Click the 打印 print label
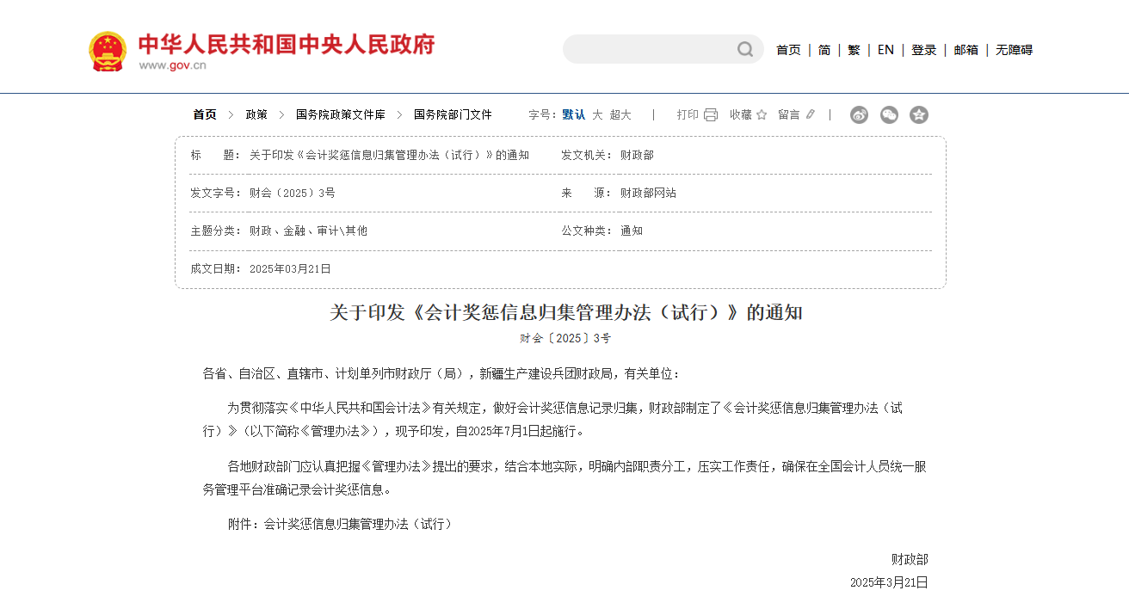 [688, 114]
